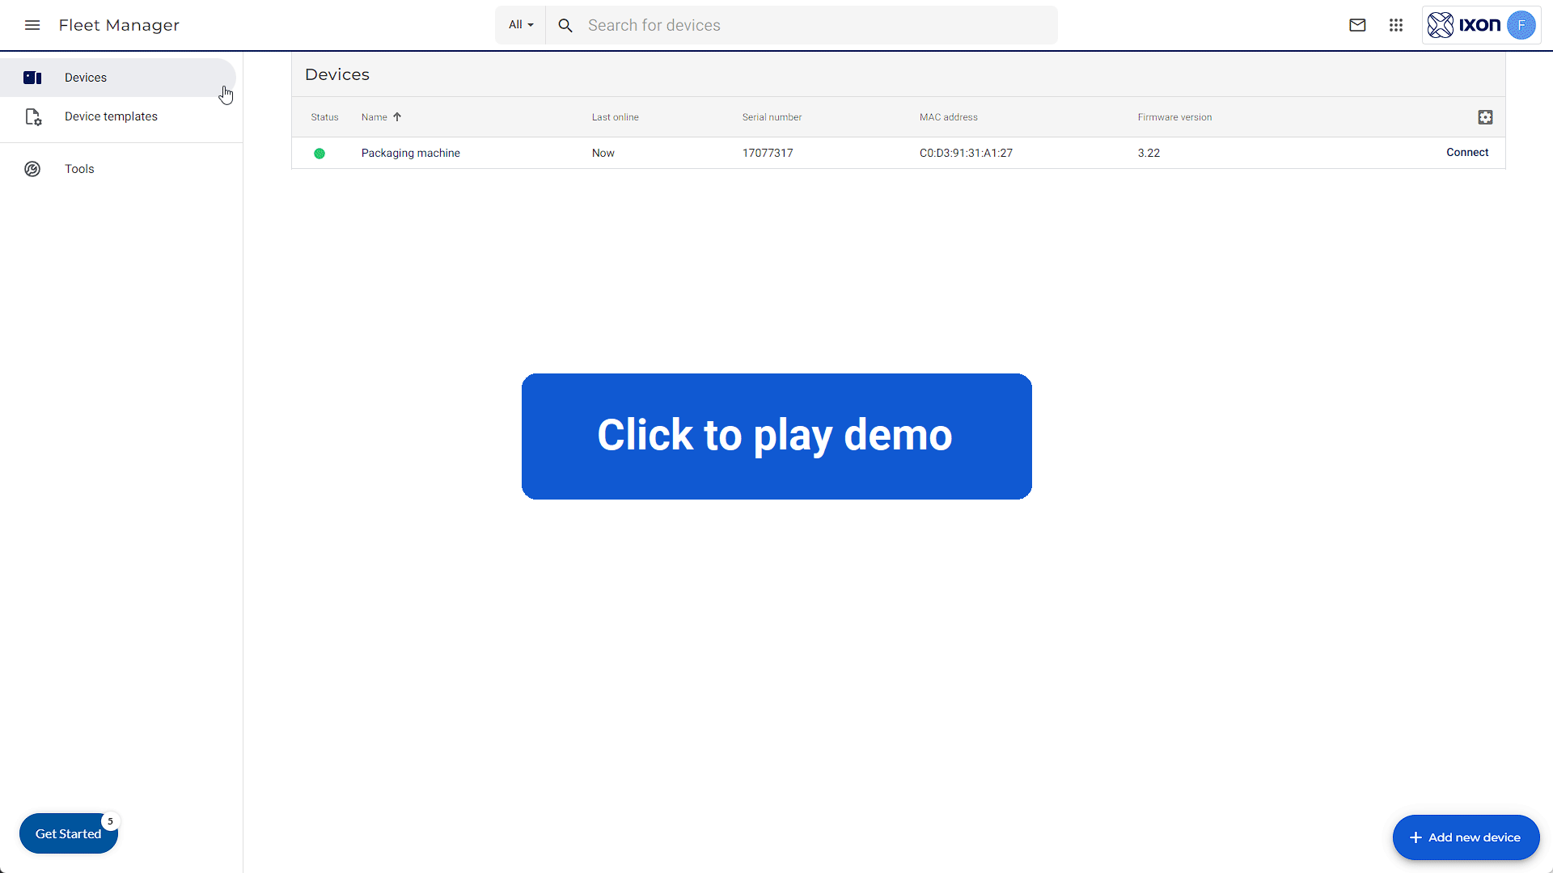Click the mail envelope icon
1553x873 pixels.
coord(1357,25)
